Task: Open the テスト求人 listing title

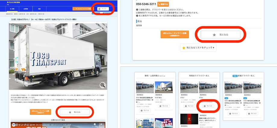Action: pyautogui.click(x=158, y=98)
